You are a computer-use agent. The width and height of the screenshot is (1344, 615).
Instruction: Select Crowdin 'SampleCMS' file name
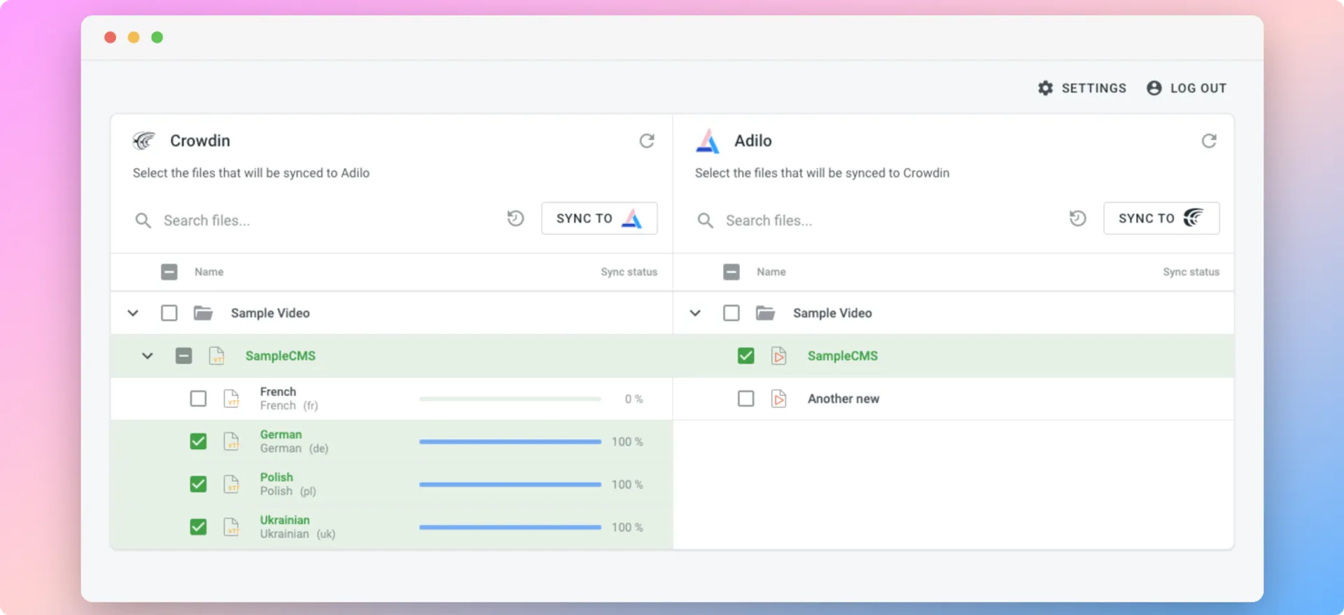pyautogui.click(x=281, y=356)
